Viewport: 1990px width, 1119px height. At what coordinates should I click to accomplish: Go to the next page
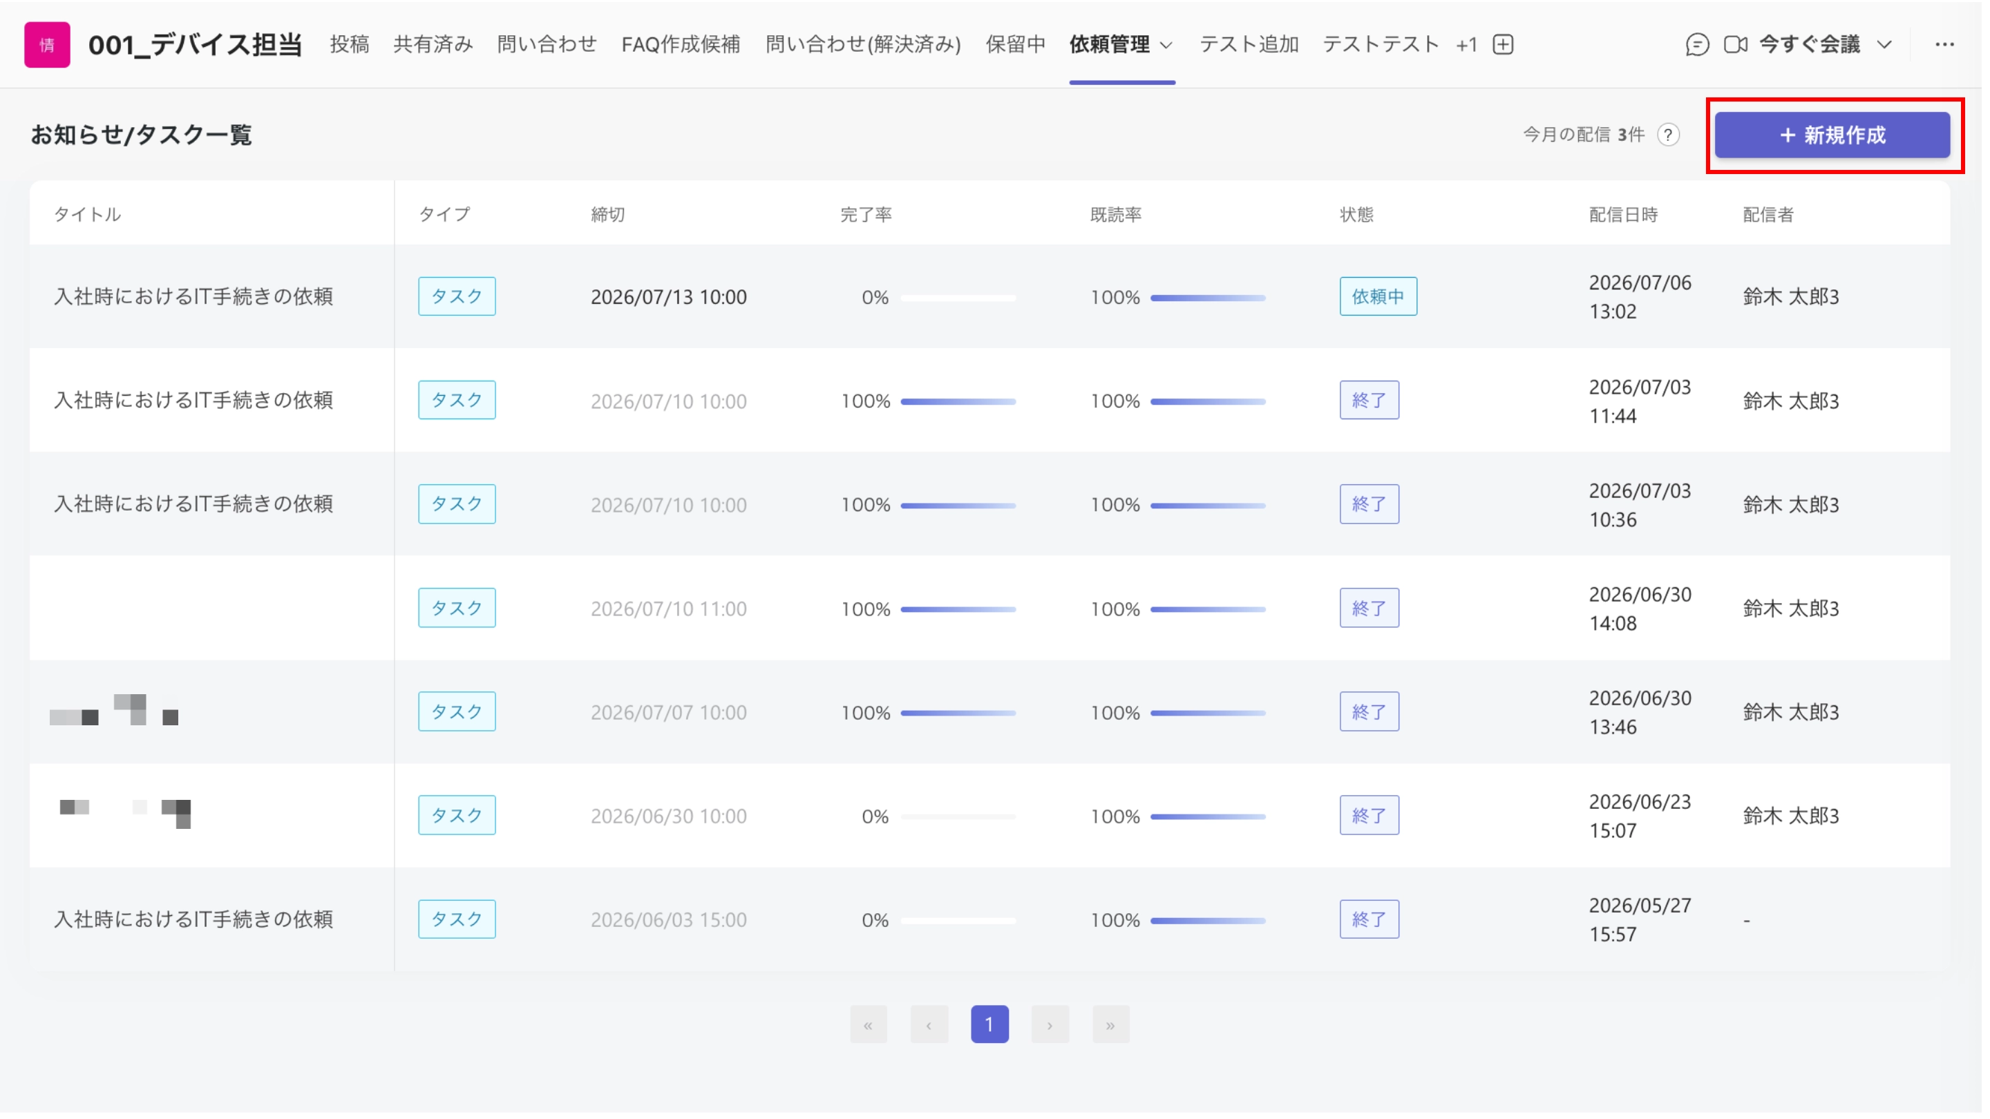pos(1050,1025)
